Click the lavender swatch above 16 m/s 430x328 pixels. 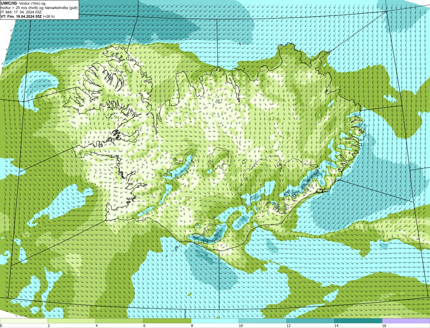pyautogui.click(x=406, y=321)
